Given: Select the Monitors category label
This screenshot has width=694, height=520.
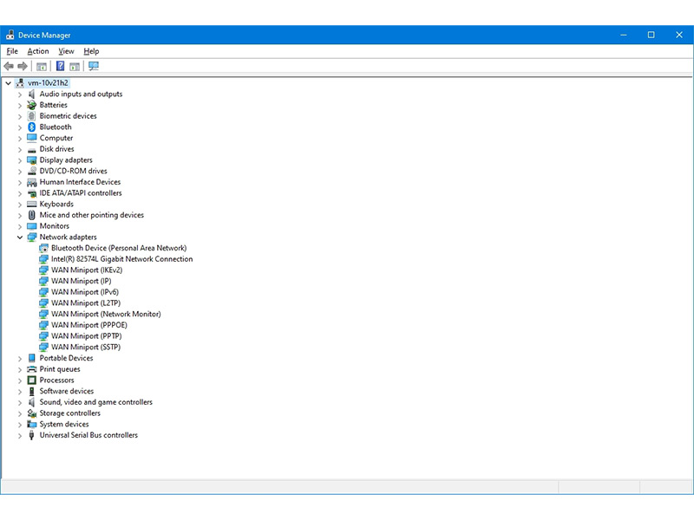Looking at the screenshot, I should (55, 226).
